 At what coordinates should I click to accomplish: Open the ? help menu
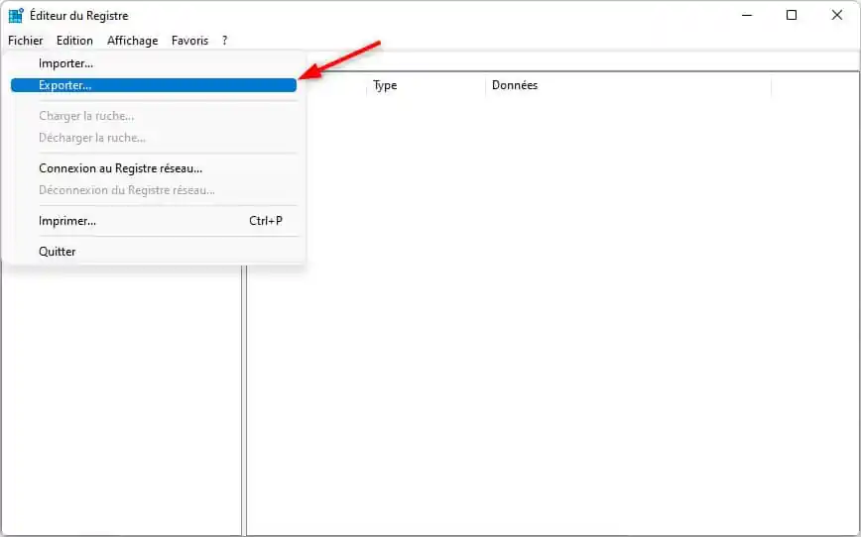(x=224, y=41)
